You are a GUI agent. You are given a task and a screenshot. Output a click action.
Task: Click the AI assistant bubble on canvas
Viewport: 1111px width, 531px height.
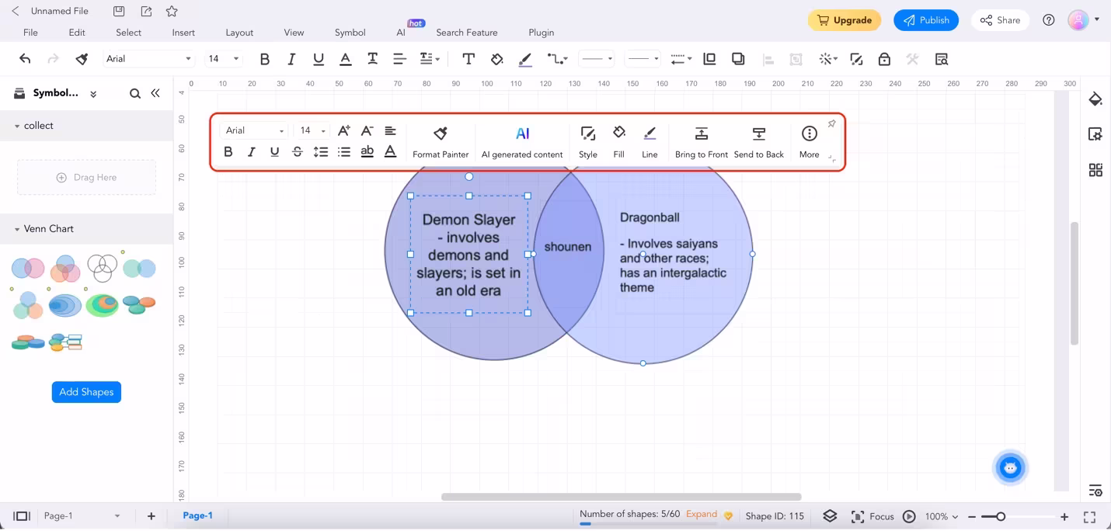(x=1010, y=467)
